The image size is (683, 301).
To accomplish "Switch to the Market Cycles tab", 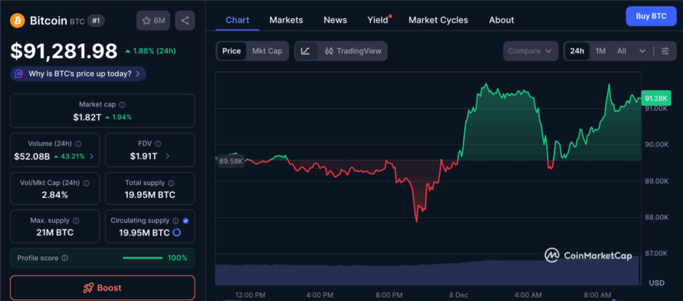I will [438, 20].
